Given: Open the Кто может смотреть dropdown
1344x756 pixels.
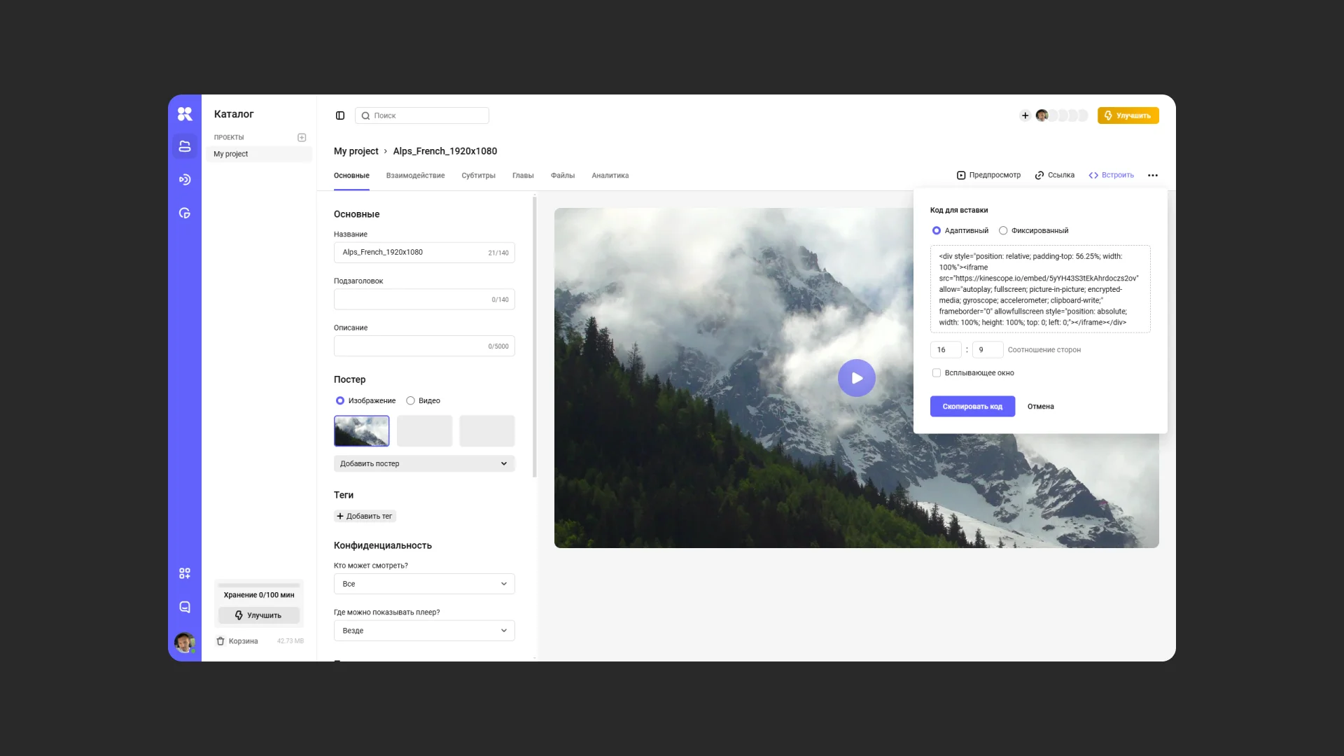Looking at the screenshot, I should pyautogui.click(x=424, y=584).
